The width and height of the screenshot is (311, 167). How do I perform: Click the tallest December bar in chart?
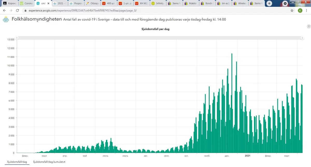[x=232, y=104]
